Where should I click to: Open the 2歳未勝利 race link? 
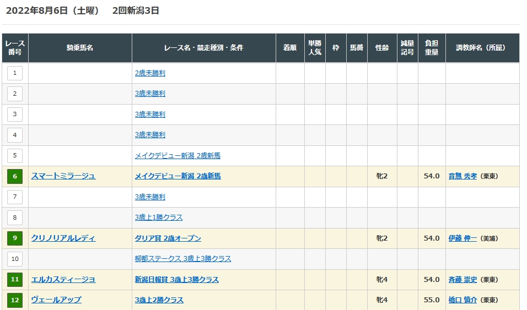tap(150, 73)
